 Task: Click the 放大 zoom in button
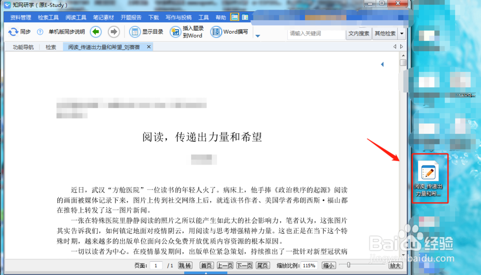click(395, 265)
